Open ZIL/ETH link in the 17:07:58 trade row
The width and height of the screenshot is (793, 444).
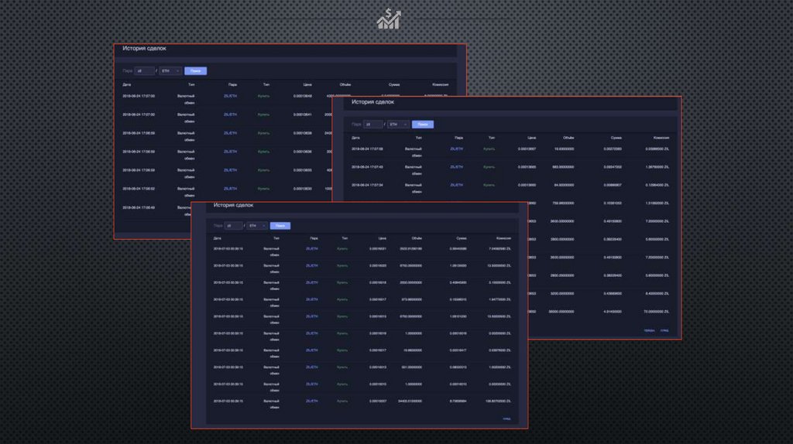[456, 148]
